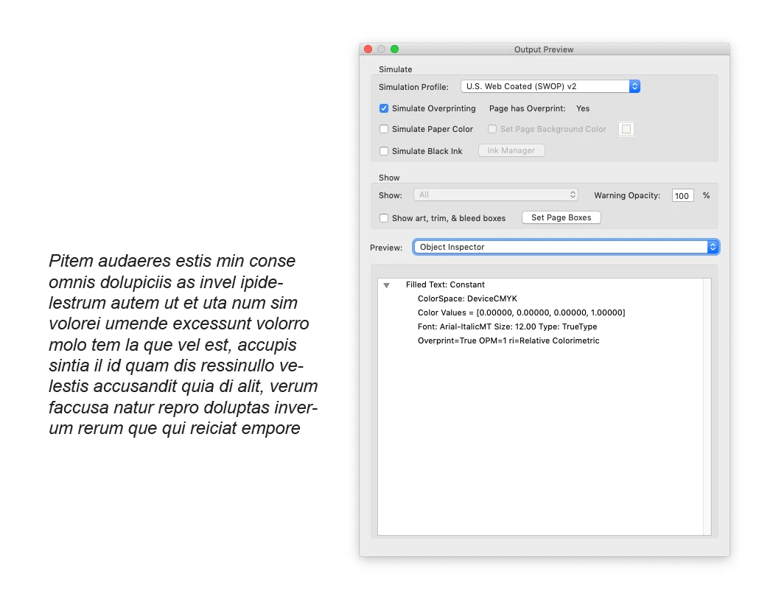Enable Simulate Paper Color checkbox
The image size is (759, 591).
click(384, 129)
